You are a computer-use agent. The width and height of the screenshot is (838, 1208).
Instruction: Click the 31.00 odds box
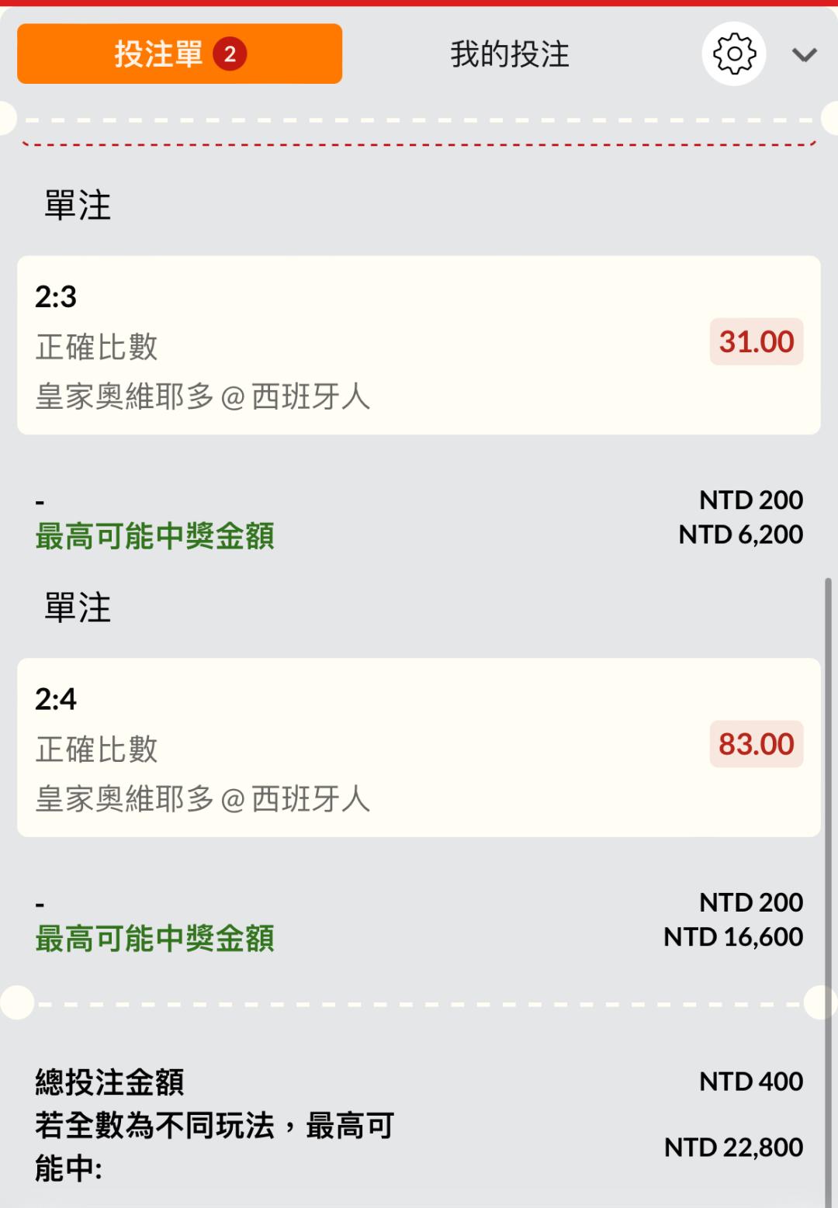pyautogui.click(x=756, y=342)
